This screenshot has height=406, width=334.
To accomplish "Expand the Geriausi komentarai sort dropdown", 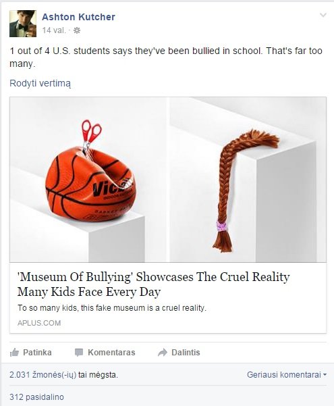I will 287,375.
